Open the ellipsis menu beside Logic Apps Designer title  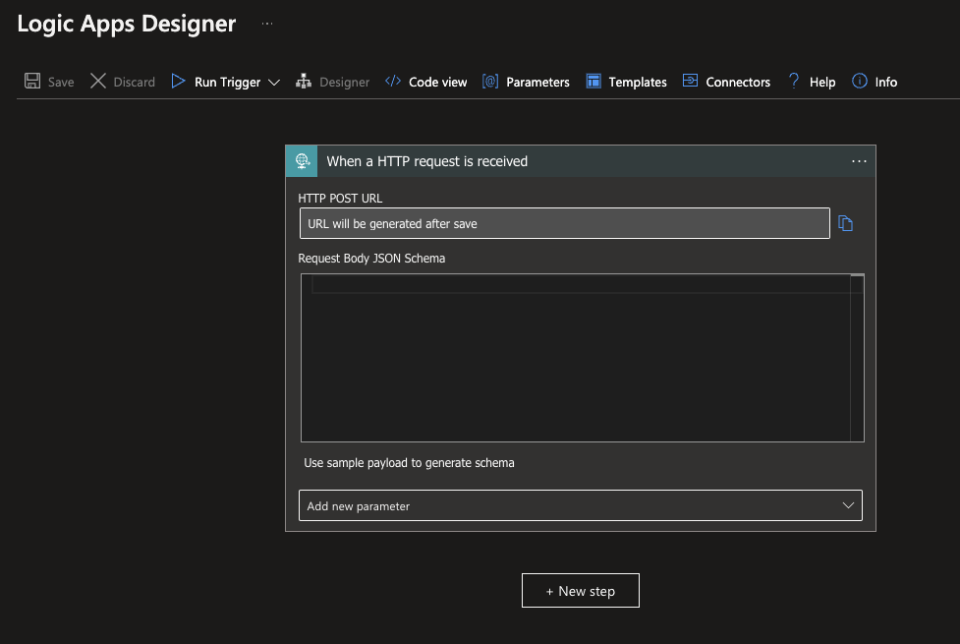click(267, 24)
